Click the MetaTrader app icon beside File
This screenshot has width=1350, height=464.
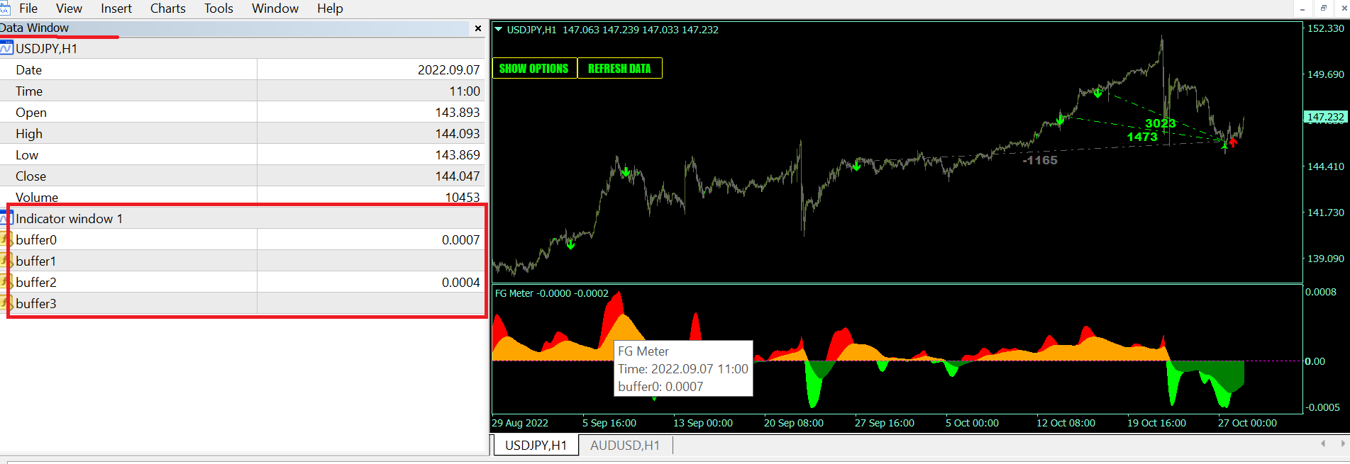(4, 9)
